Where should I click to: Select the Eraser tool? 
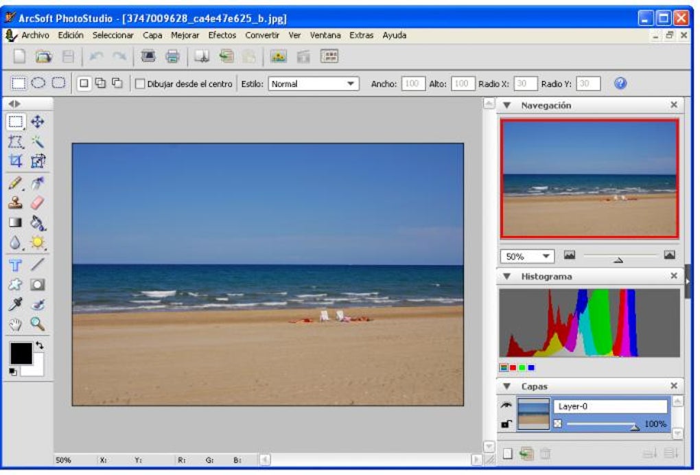click(x=38, y=202)
